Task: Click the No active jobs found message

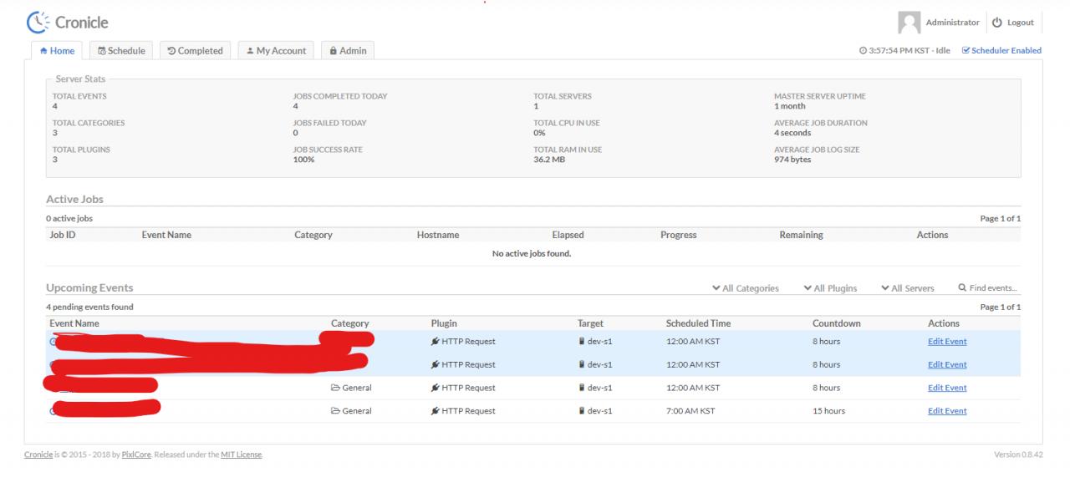Action: [x=532, y=253]
